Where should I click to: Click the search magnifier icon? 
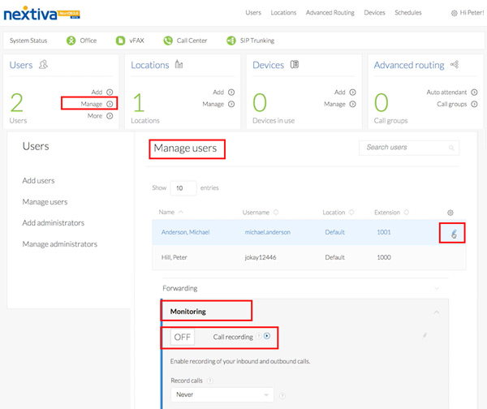pyautogui.click(x=451, y=148)
